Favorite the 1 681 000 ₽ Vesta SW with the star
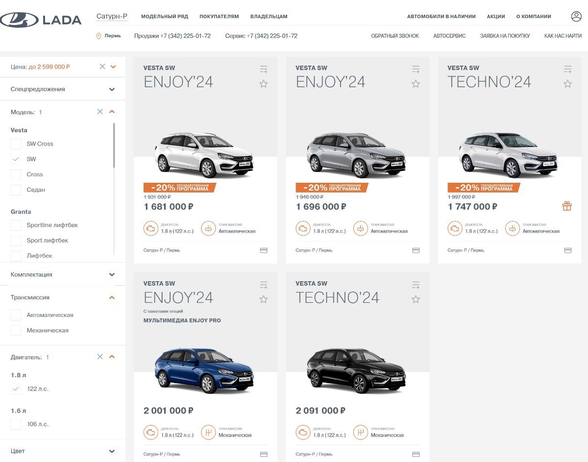This screenshot has width=588, height=462. click(264, 84)
